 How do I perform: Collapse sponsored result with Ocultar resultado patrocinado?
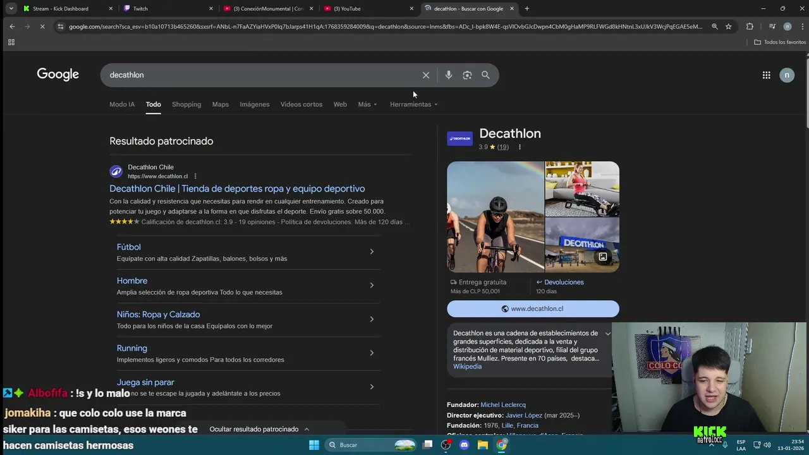pyautogui.click(x=259, y=429)
